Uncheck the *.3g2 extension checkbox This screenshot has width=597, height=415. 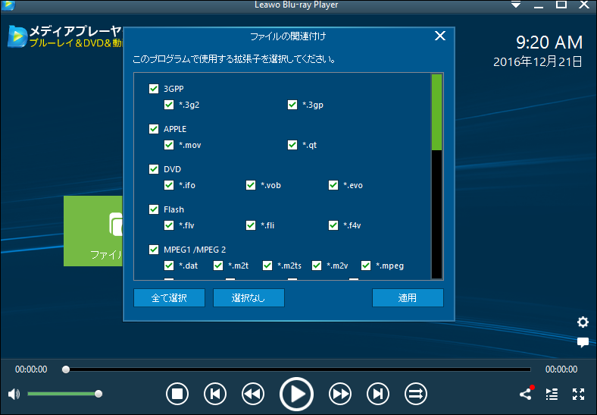pos(169,105)
